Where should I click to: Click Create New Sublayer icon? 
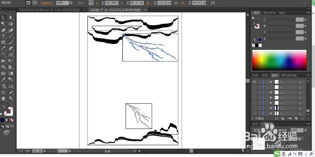[x=289, y=119]
